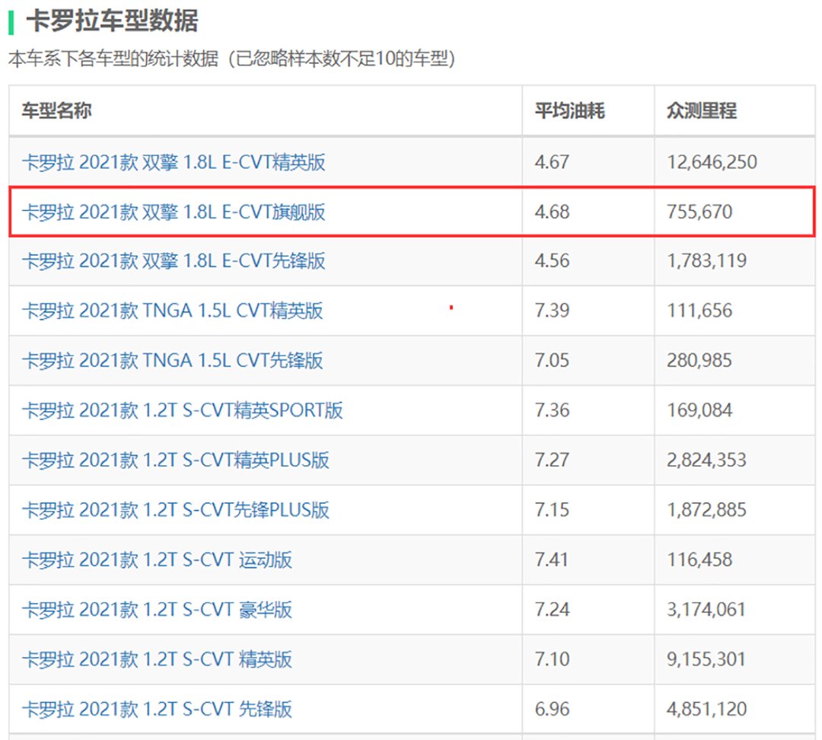The height and width of the screenshot is (740, 822).
Task: Open 卡罗拉 2021款 1.2T S-CVT 精英版 link
Action: 157,659
